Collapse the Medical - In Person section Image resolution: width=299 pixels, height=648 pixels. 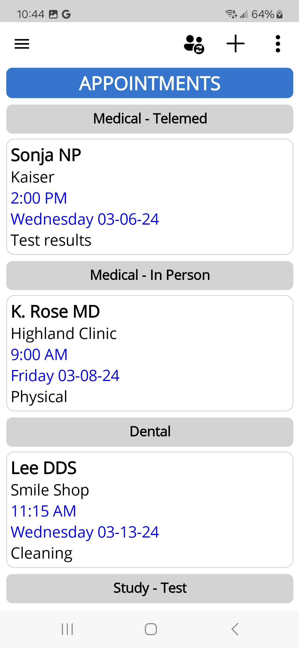click(x=150, y=275)
